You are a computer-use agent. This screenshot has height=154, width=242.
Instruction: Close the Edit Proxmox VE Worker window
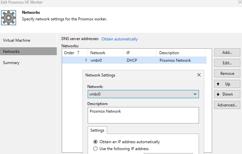[239, 2]
